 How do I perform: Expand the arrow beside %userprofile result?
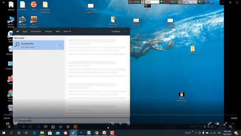pyautogui.click(x=61, y=45)
